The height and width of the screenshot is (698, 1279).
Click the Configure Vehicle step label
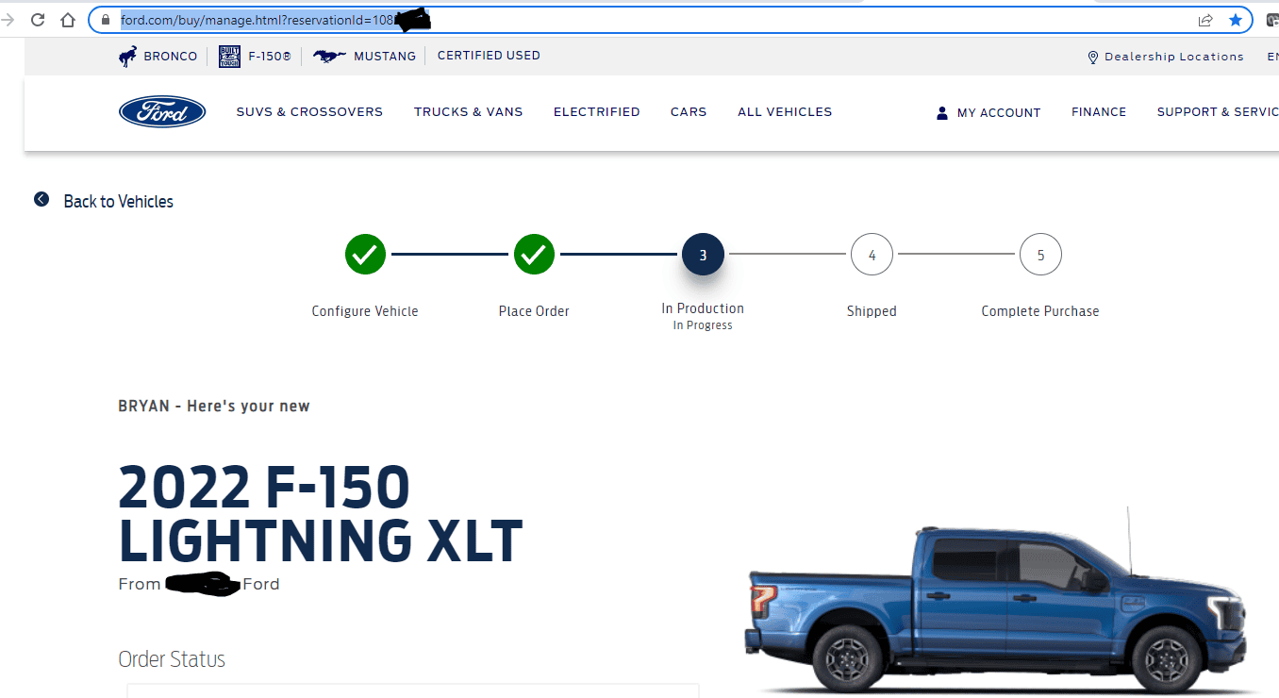tap(365, 311)
